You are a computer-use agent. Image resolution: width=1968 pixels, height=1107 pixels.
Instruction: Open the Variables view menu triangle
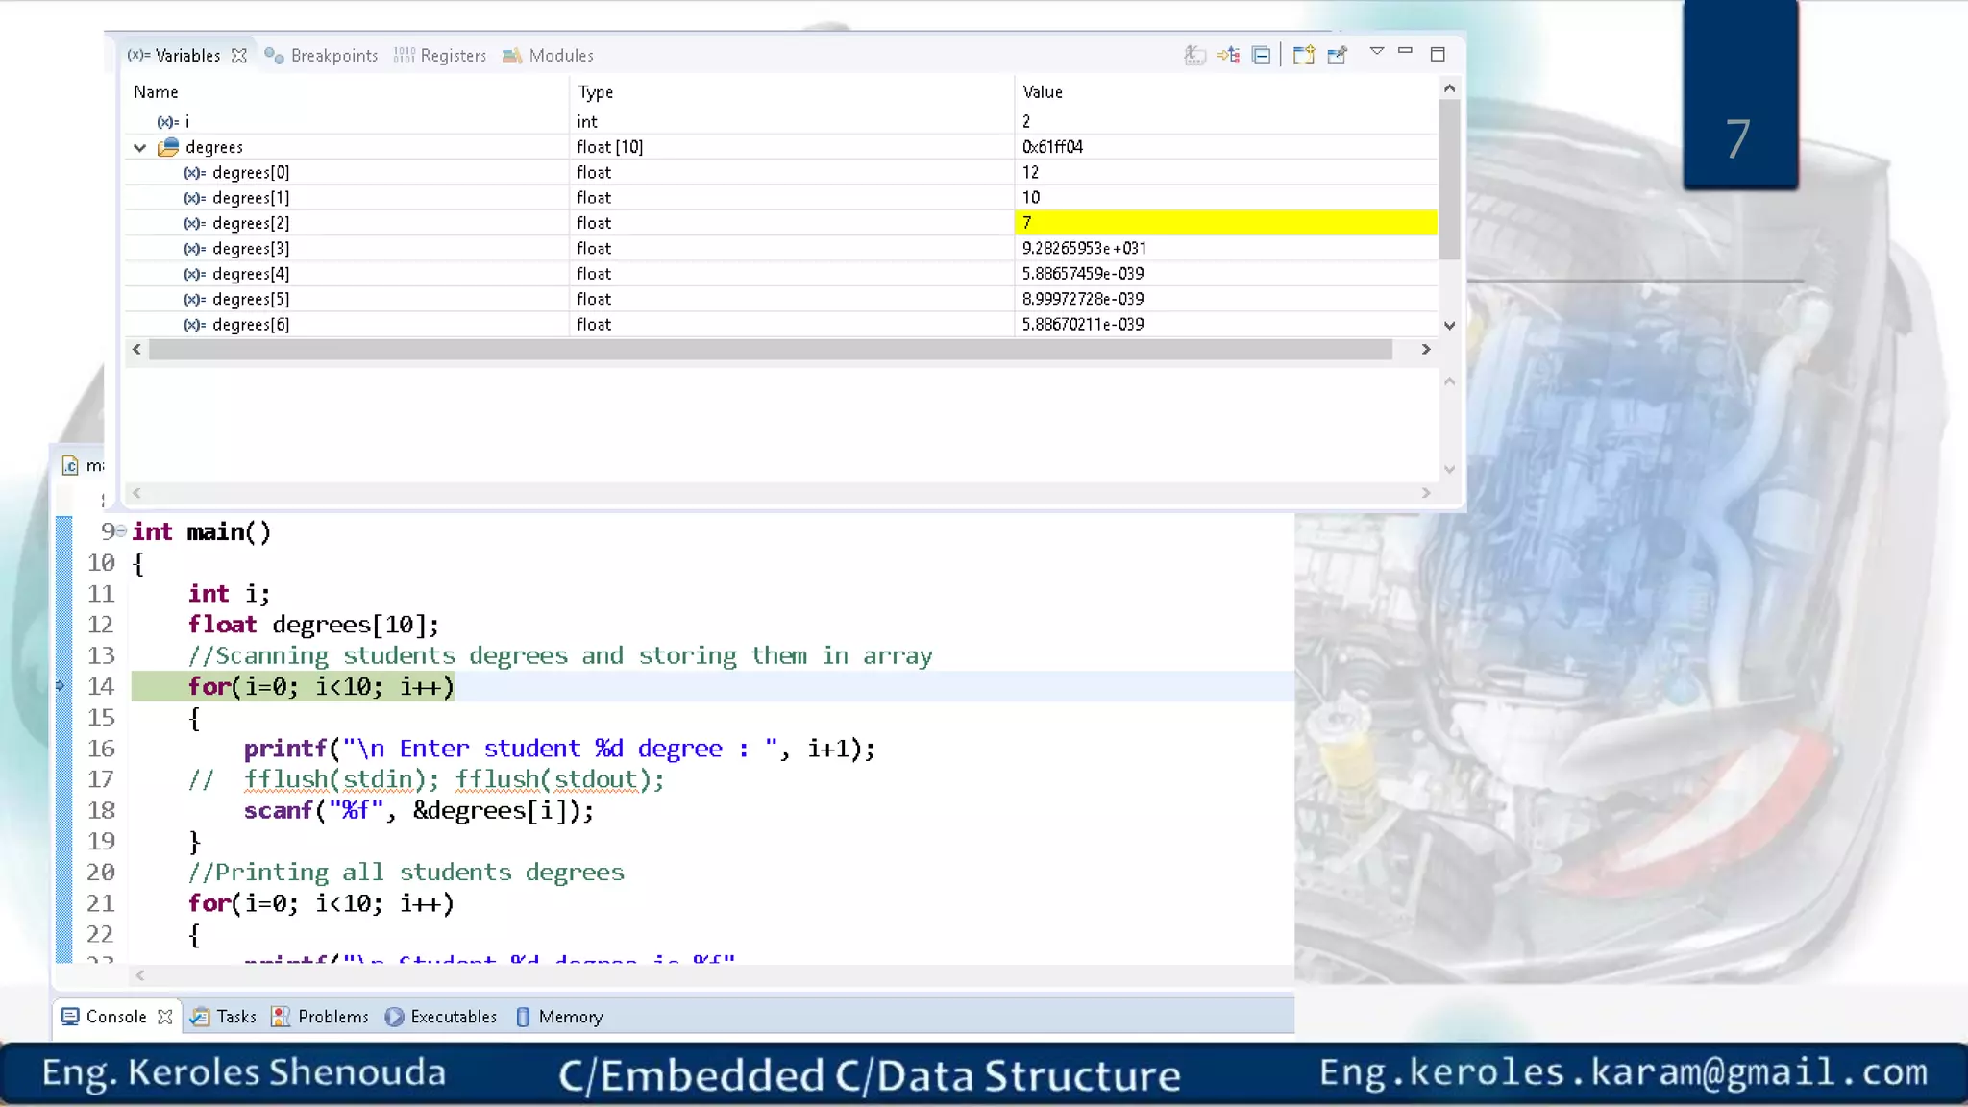[1376, 51]
